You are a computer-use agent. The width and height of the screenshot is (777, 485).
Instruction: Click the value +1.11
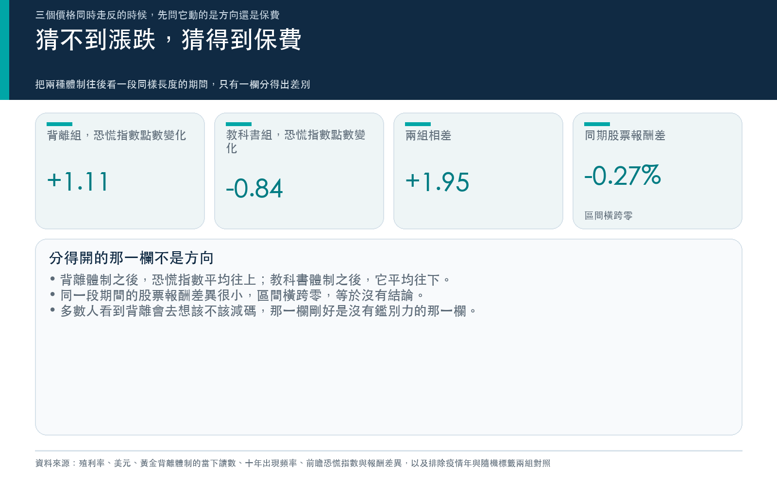point(78,182)
